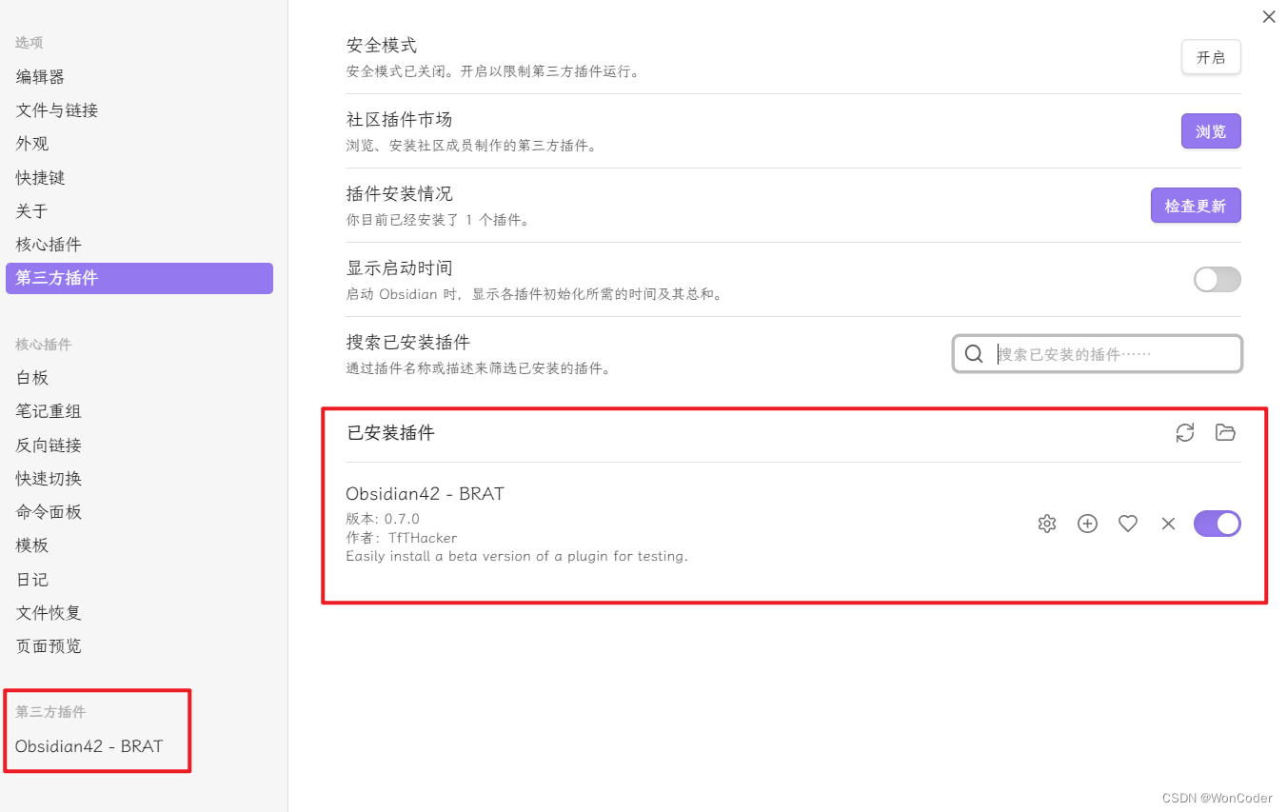The image size is (1287, 812).
Task: Open 反向链接 core plugin settings
Action: (x=139, y=446)
